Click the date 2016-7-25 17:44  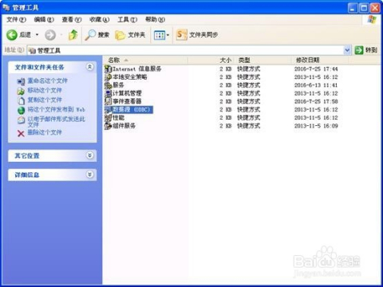pos(316,69)
